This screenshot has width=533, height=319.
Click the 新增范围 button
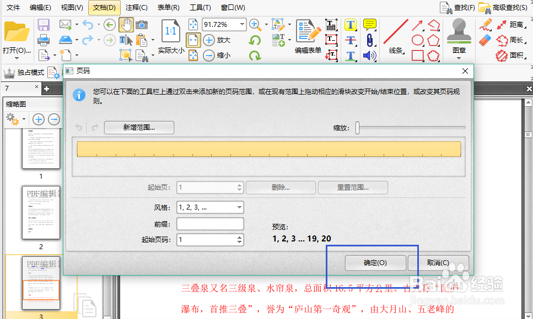pos(139,127)
